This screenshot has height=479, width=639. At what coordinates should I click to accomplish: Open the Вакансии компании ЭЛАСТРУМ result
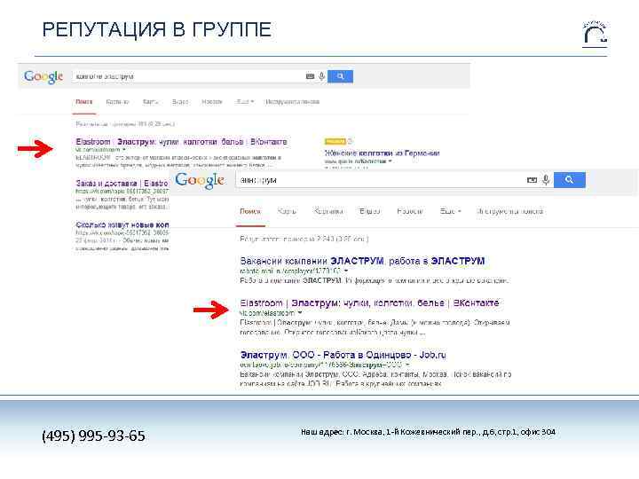362,261
